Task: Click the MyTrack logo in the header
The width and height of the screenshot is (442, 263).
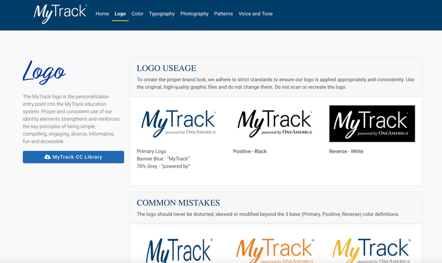Action: click(x=60, y=14)
